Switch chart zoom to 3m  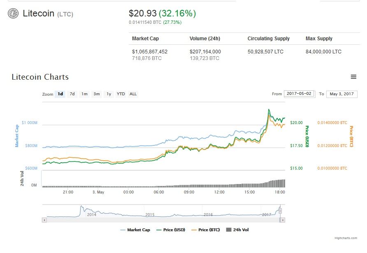[97, 94]
